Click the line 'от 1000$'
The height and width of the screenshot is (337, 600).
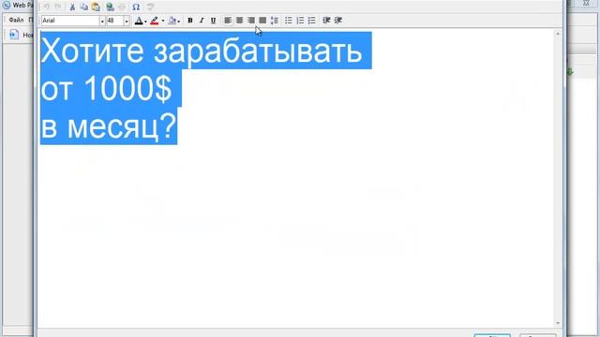coord(106,89)
